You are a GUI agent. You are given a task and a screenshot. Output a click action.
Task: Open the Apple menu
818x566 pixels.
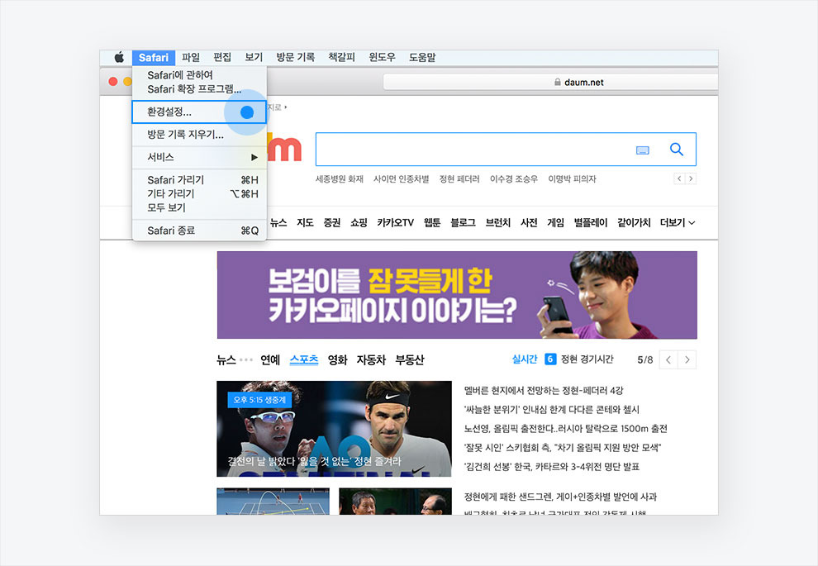pos(120,57)
